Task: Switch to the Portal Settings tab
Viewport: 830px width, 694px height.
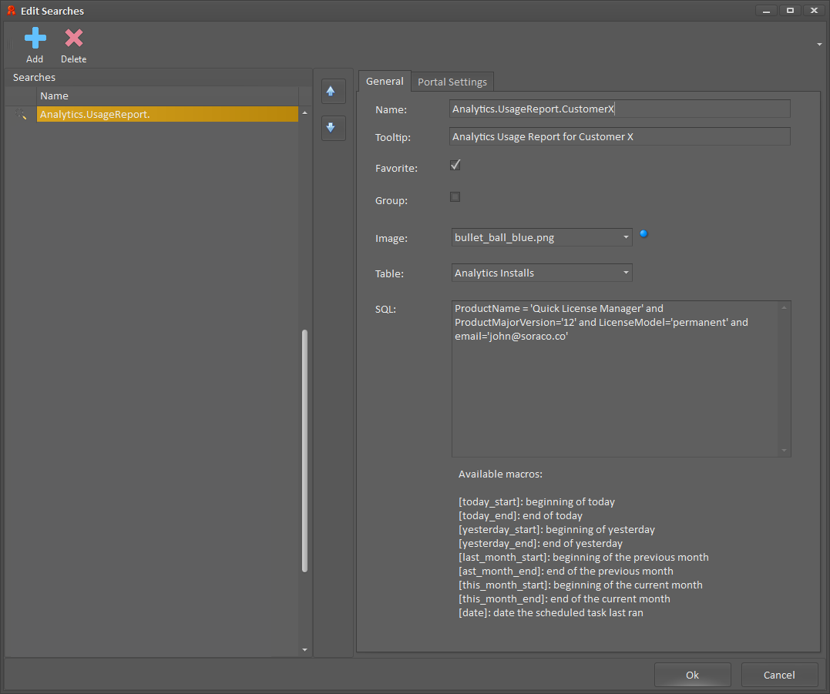Action: tap(452, 82)
